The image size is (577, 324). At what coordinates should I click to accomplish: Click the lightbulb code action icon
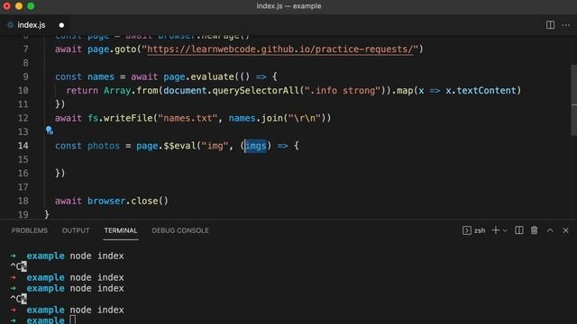[x=50, y=130]
